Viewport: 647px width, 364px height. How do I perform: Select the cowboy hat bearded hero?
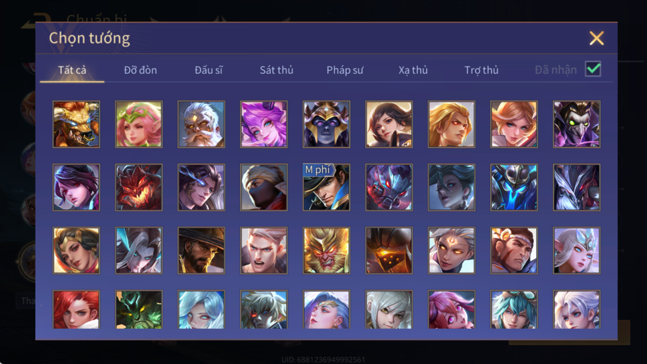[201, 251]
